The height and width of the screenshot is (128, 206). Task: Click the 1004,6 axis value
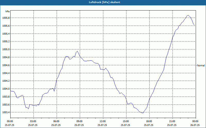(x=6, y=65)
